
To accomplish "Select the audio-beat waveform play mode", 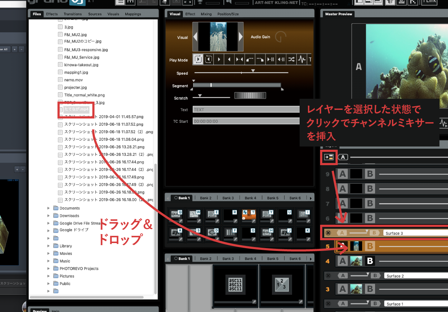I will (302, 60).
